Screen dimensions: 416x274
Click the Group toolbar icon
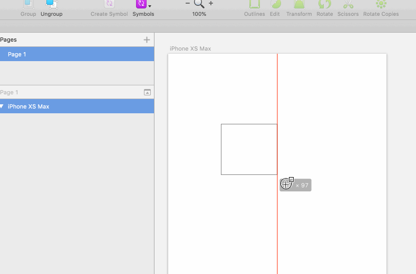28,4
